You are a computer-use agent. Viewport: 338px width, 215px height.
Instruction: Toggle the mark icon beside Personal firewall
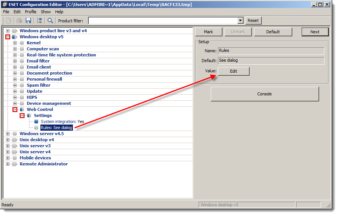point(22,79)
